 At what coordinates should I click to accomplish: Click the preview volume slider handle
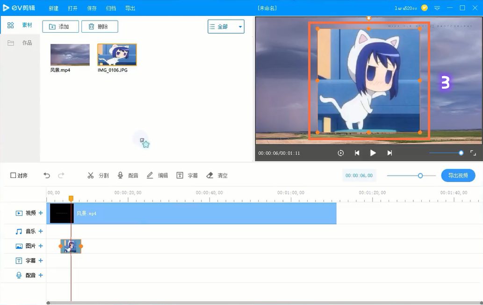461,153
